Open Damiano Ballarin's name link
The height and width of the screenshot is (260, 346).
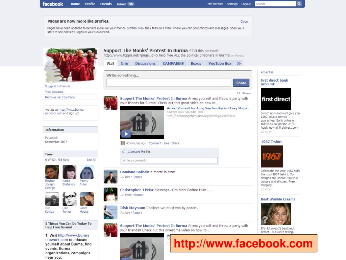point(134,172)
